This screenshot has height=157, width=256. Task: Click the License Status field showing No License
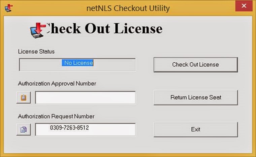77,65
